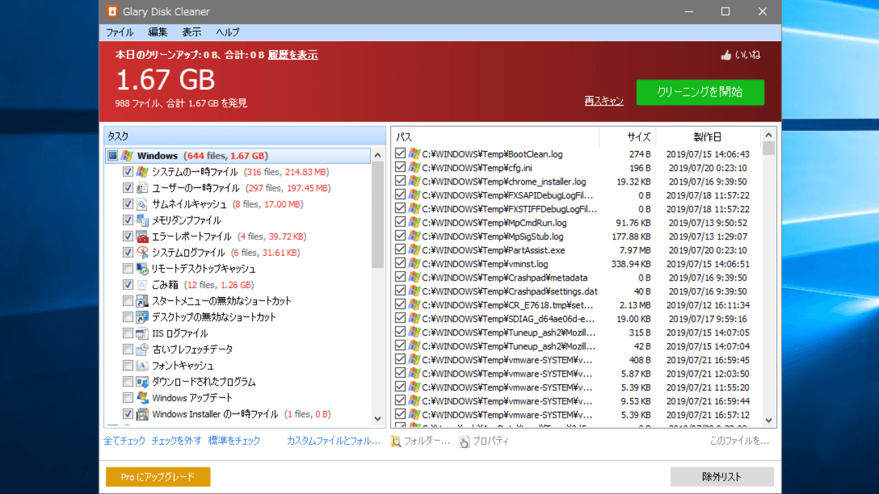This screenshot has width=879, height=494.
Task: Click file icon of PartAssist.exe row
Action: coord(414,250)
